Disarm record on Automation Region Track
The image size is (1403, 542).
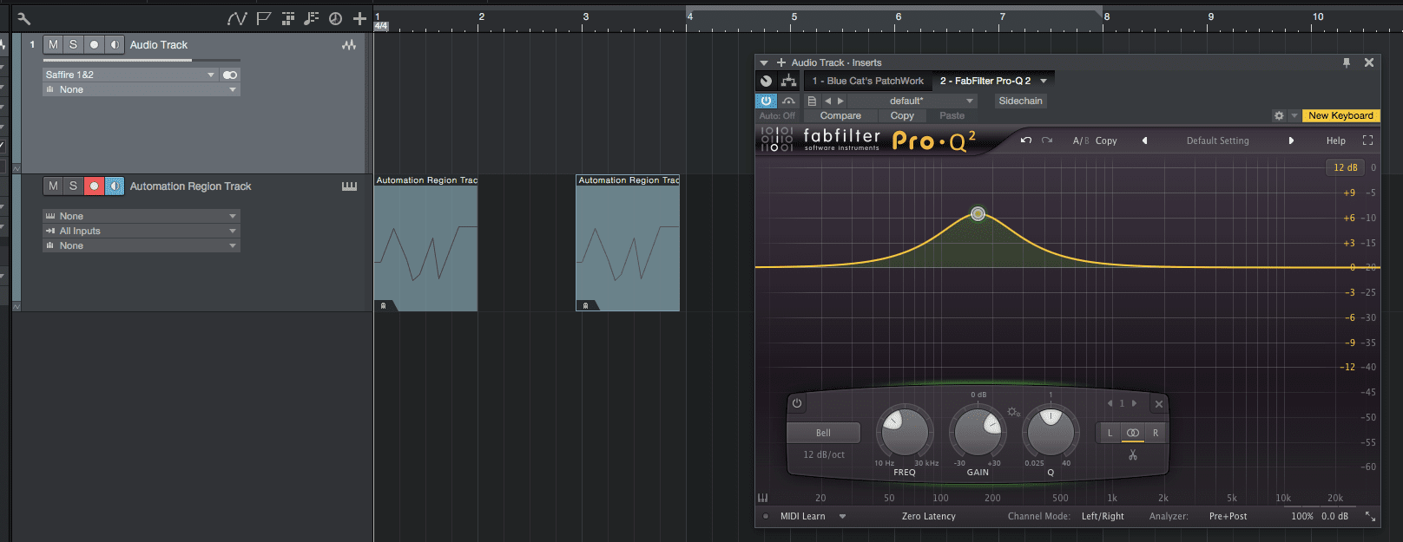tap(94, 186)
